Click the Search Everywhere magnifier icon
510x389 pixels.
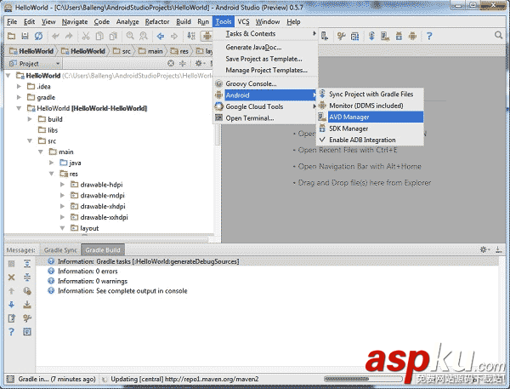coord(498,35)
